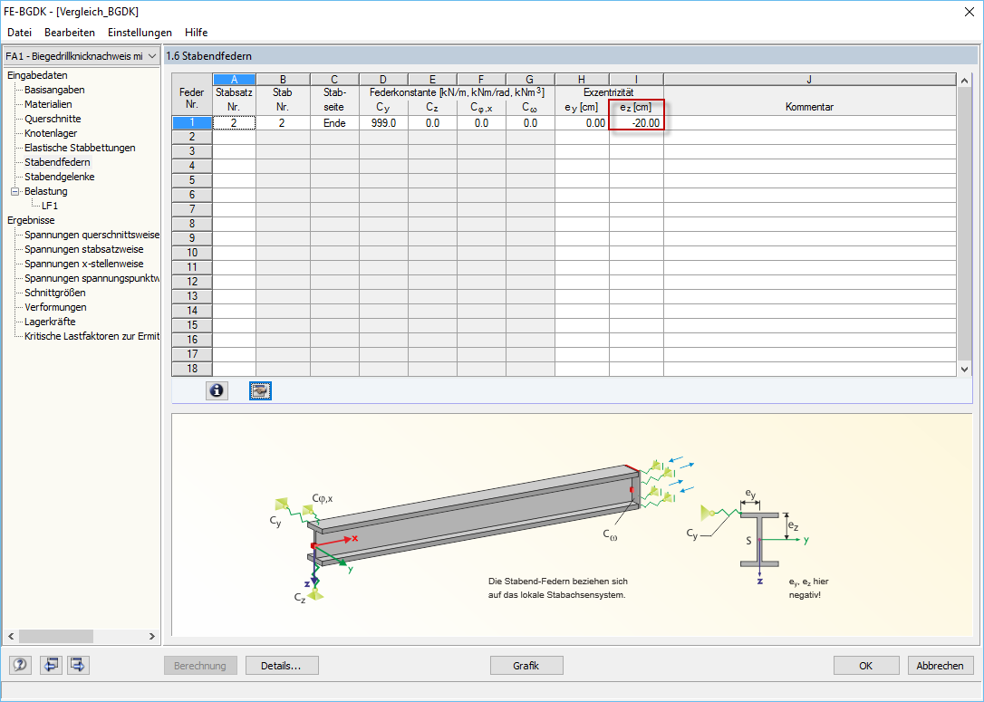This screenshot has width=984, height=702.
Task: Confirm with the OK button
Action: pos(866,666)
